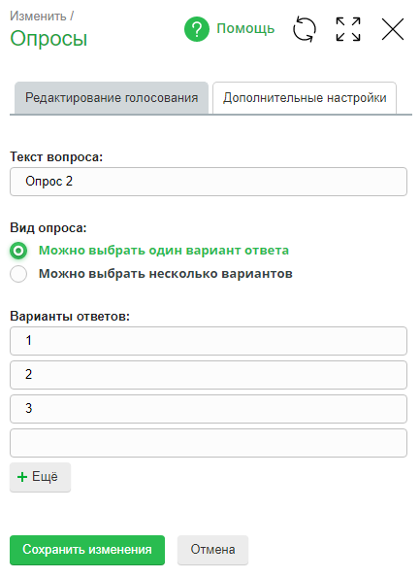Select radio Можно выбрать один вариант ответа
Image resolution: width=420 pixels, height=578 pixels.
(x=18, y=251)
